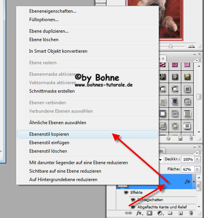Open the add layer style fx button

[x=139, y=213]
